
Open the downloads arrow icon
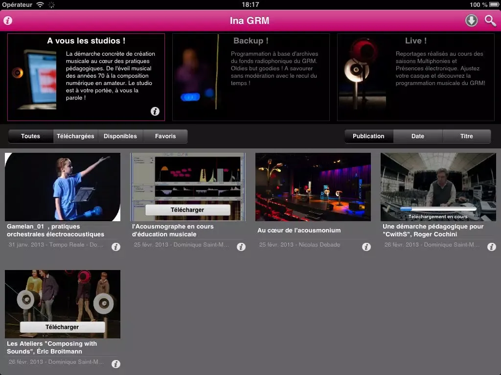[x=471, y=21]
